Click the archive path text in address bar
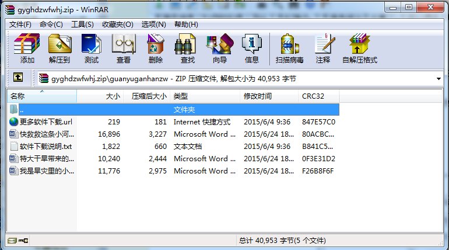Image resolution: width=449 pixels, height=250 pixels. coord(174,78)
